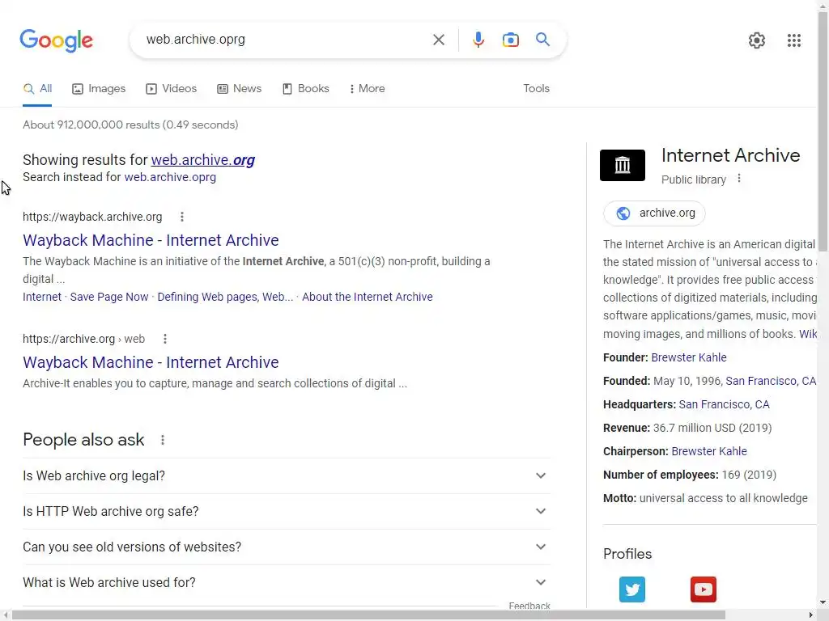Open About the Internet Archive sitelink
The image size is (829, 621).
(368, 297)
